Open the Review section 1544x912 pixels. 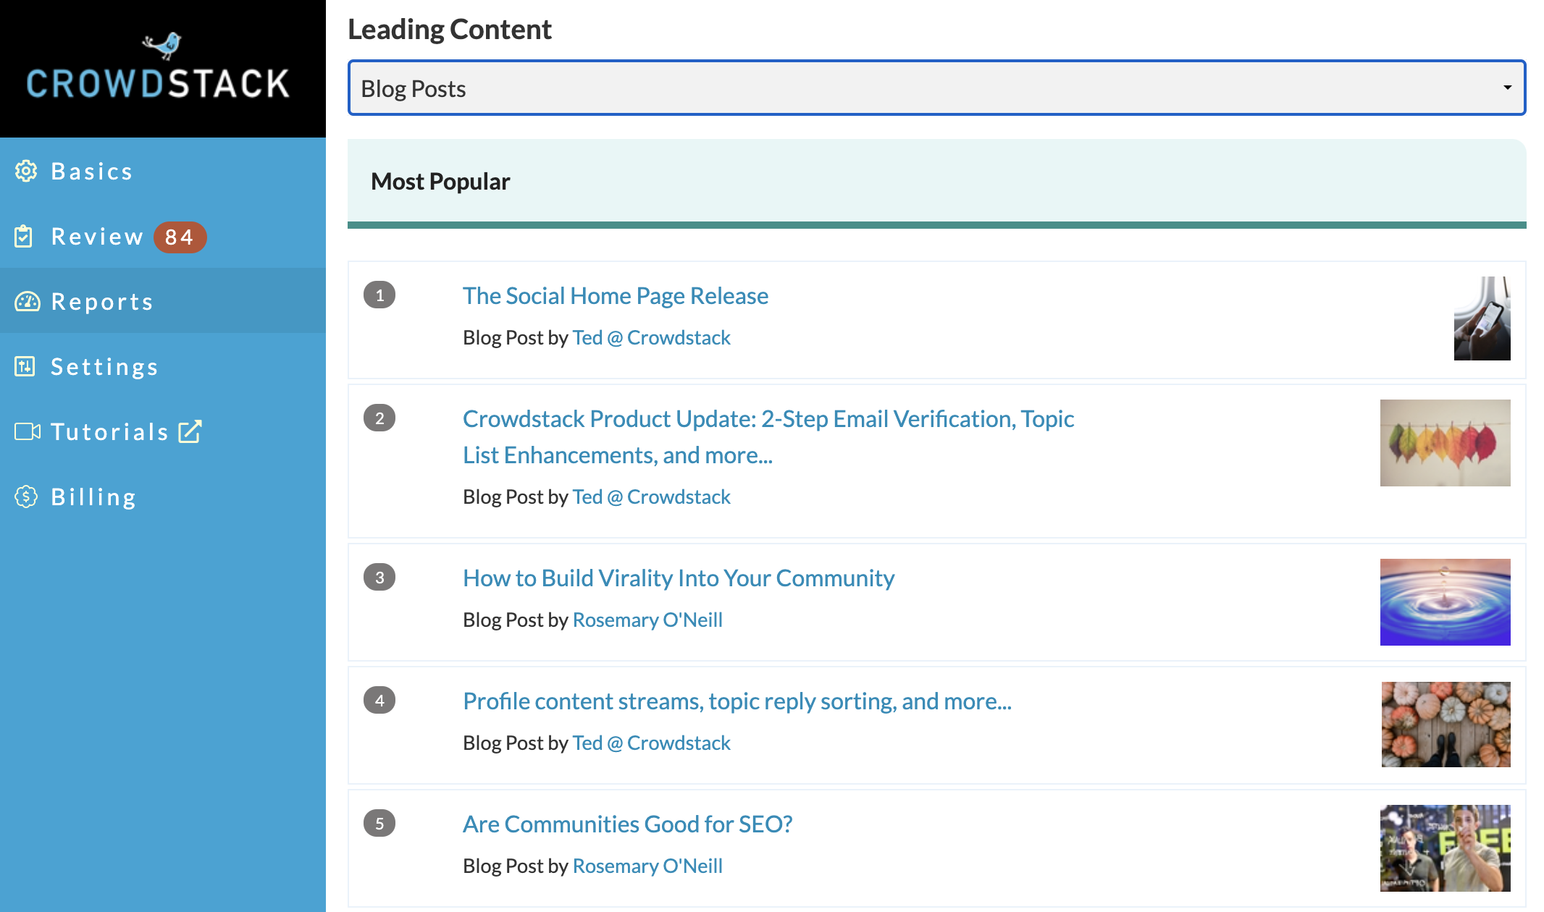click(x=163, y=237)
